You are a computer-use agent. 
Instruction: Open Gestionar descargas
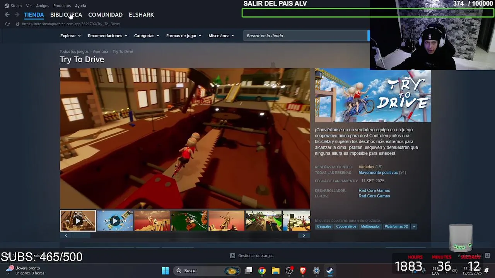coord(256,256)
